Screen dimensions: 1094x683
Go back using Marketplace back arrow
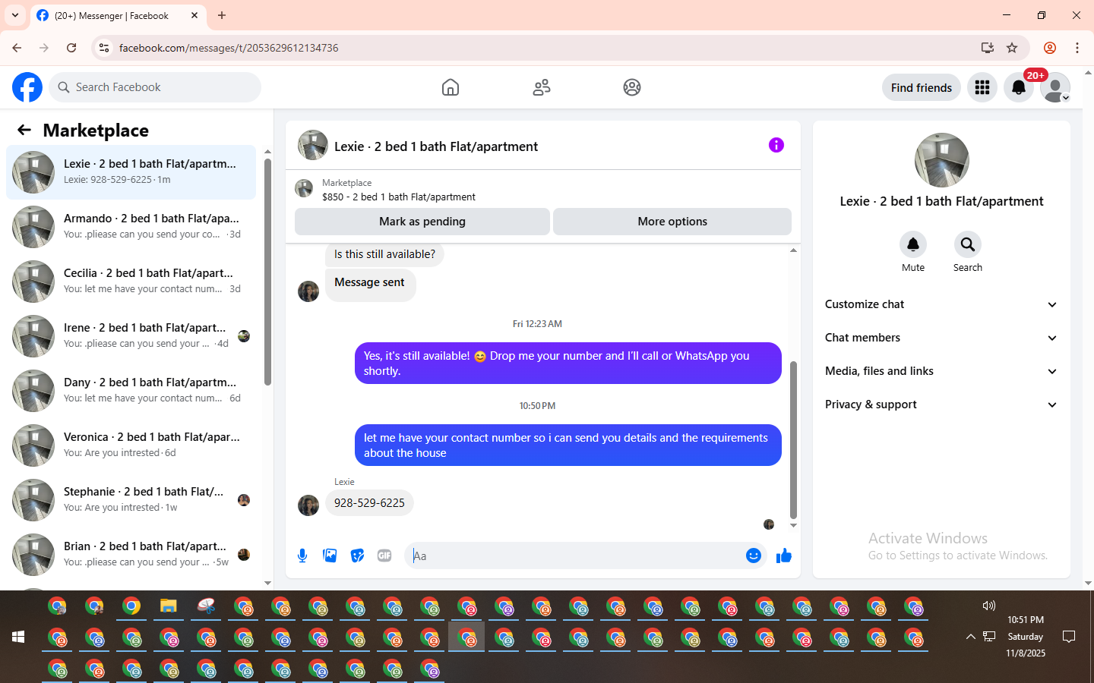click(24, 130)
